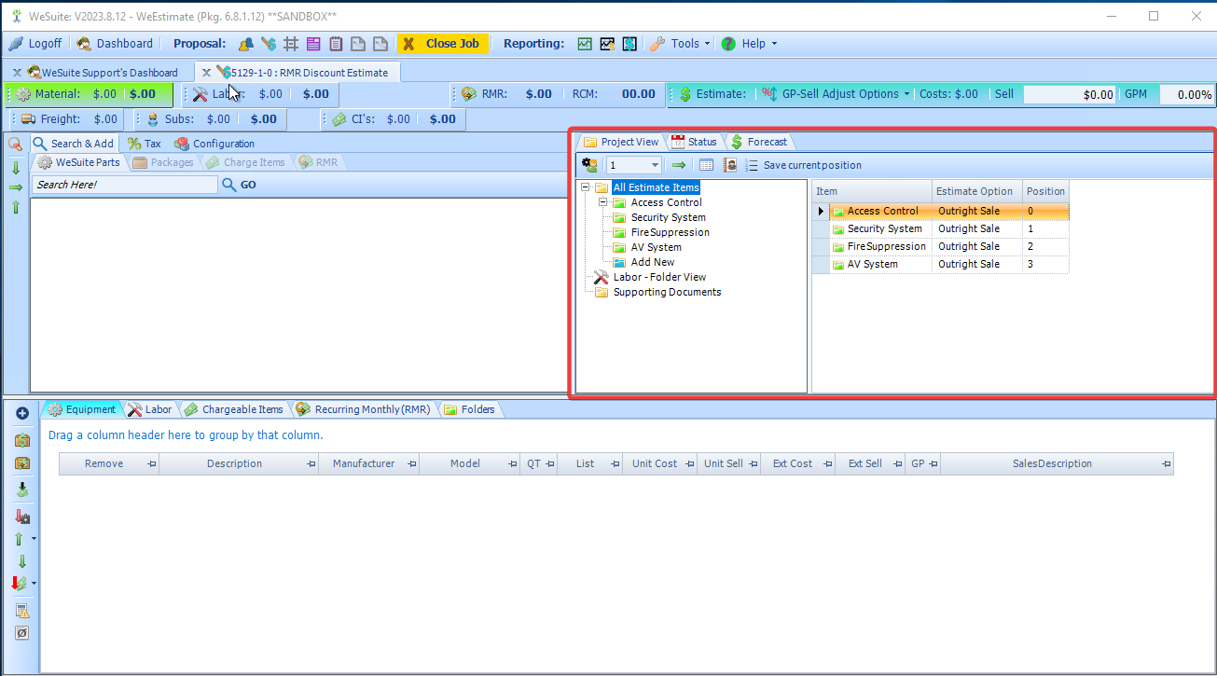The image size is (1217, 676).
Task: Click the contact book icon in Project View toolbar
Action: (x=730, y=165)
